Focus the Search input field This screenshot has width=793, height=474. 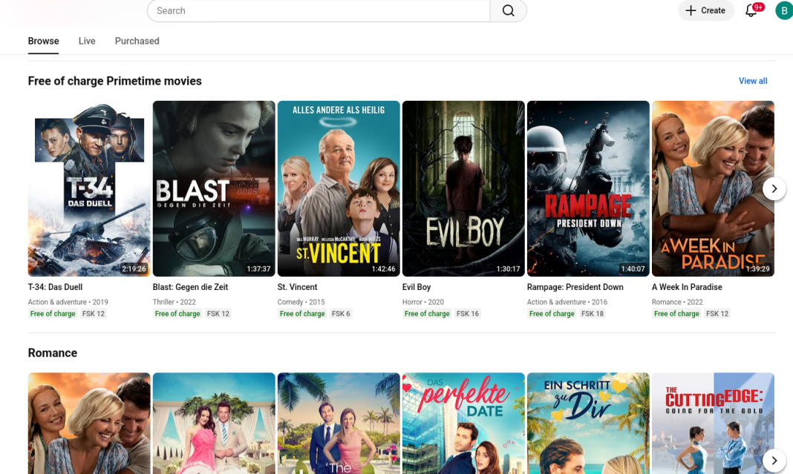(319, 10)
